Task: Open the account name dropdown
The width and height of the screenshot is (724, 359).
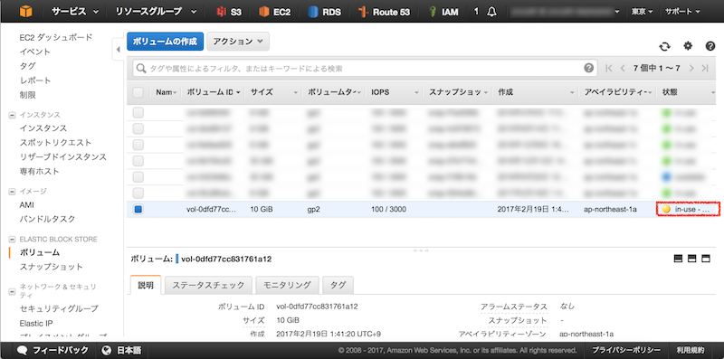Action: (564, 12)
